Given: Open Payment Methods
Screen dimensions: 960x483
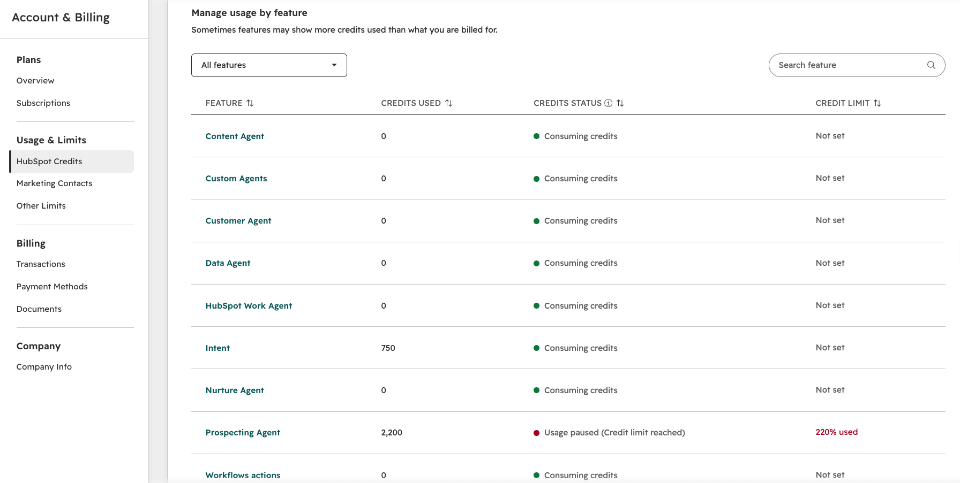Looking at the screenshot, I should click(x=52, y=287).
